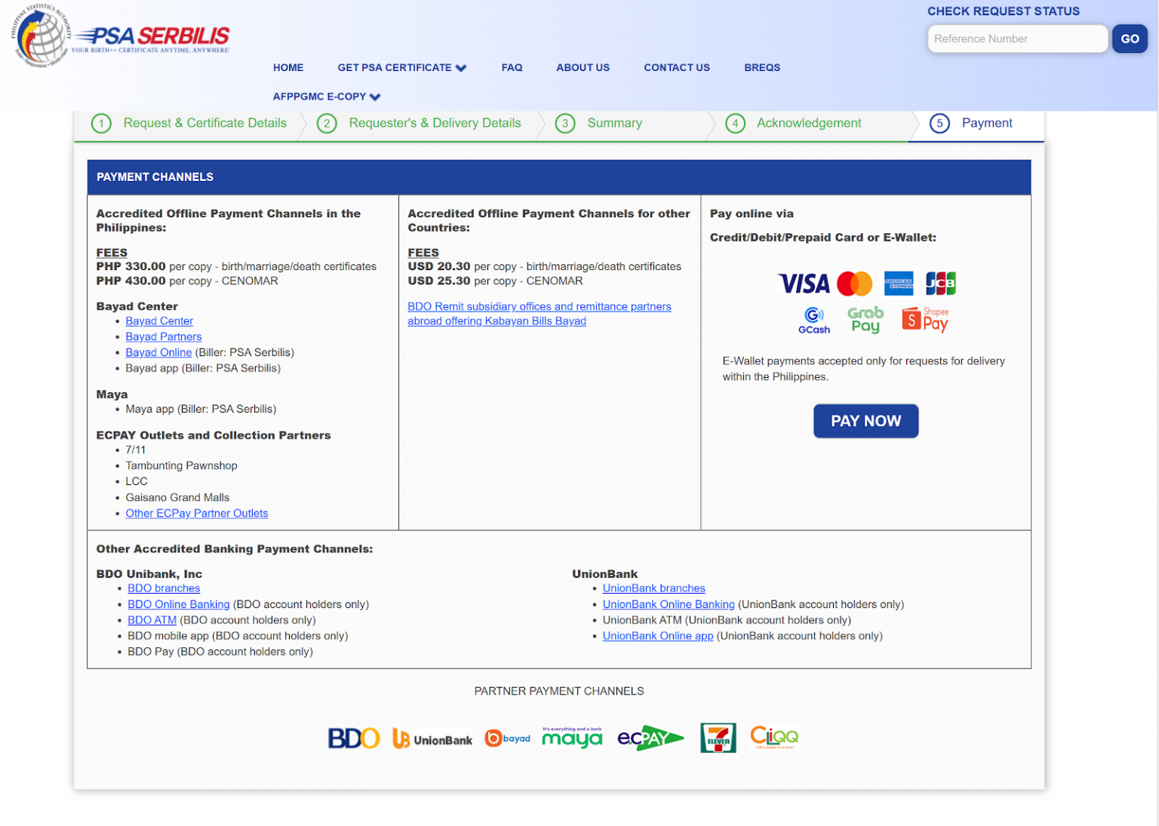The width and height of the screenshot is (1159, 826).
Task: Go to the Contact Us page
Action: 676,68
